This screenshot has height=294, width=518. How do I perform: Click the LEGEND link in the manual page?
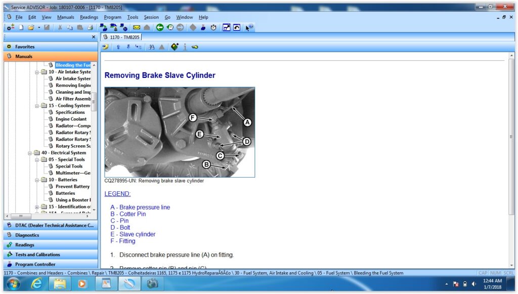coord(118,193)
